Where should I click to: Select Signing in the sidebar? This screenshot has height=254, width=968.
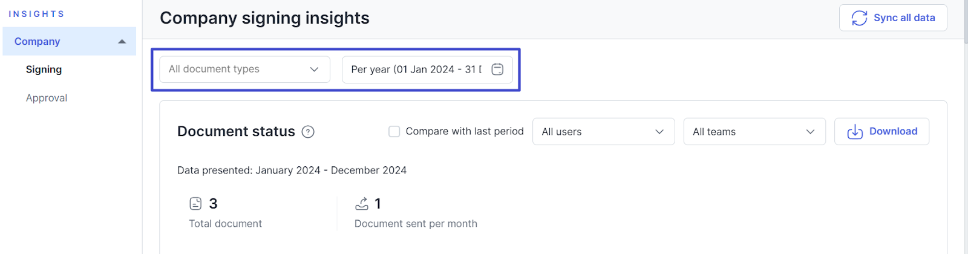coord(44,70)
